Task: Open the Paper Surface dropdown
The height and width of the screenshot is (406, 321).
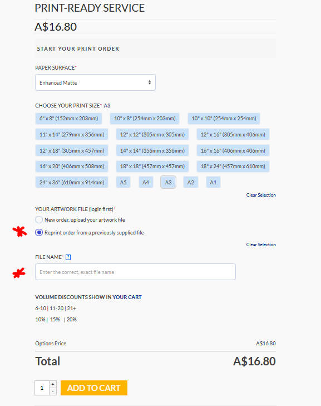Action: point(95,82)
